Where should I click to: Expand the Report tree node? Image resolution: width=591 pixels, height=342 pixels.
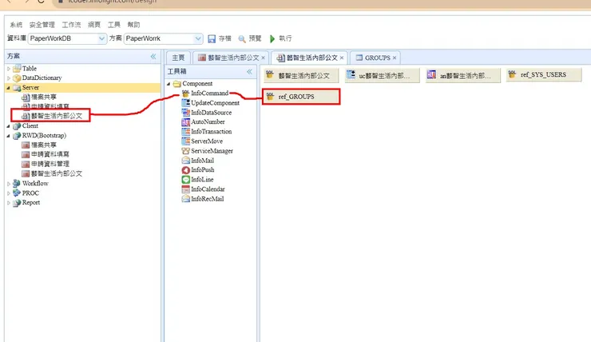[9, 203]
